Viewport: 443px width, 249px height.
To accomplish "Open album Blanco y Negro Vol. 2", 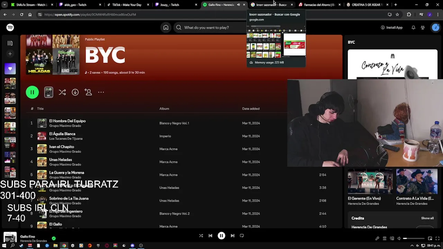I will point(174,214).
